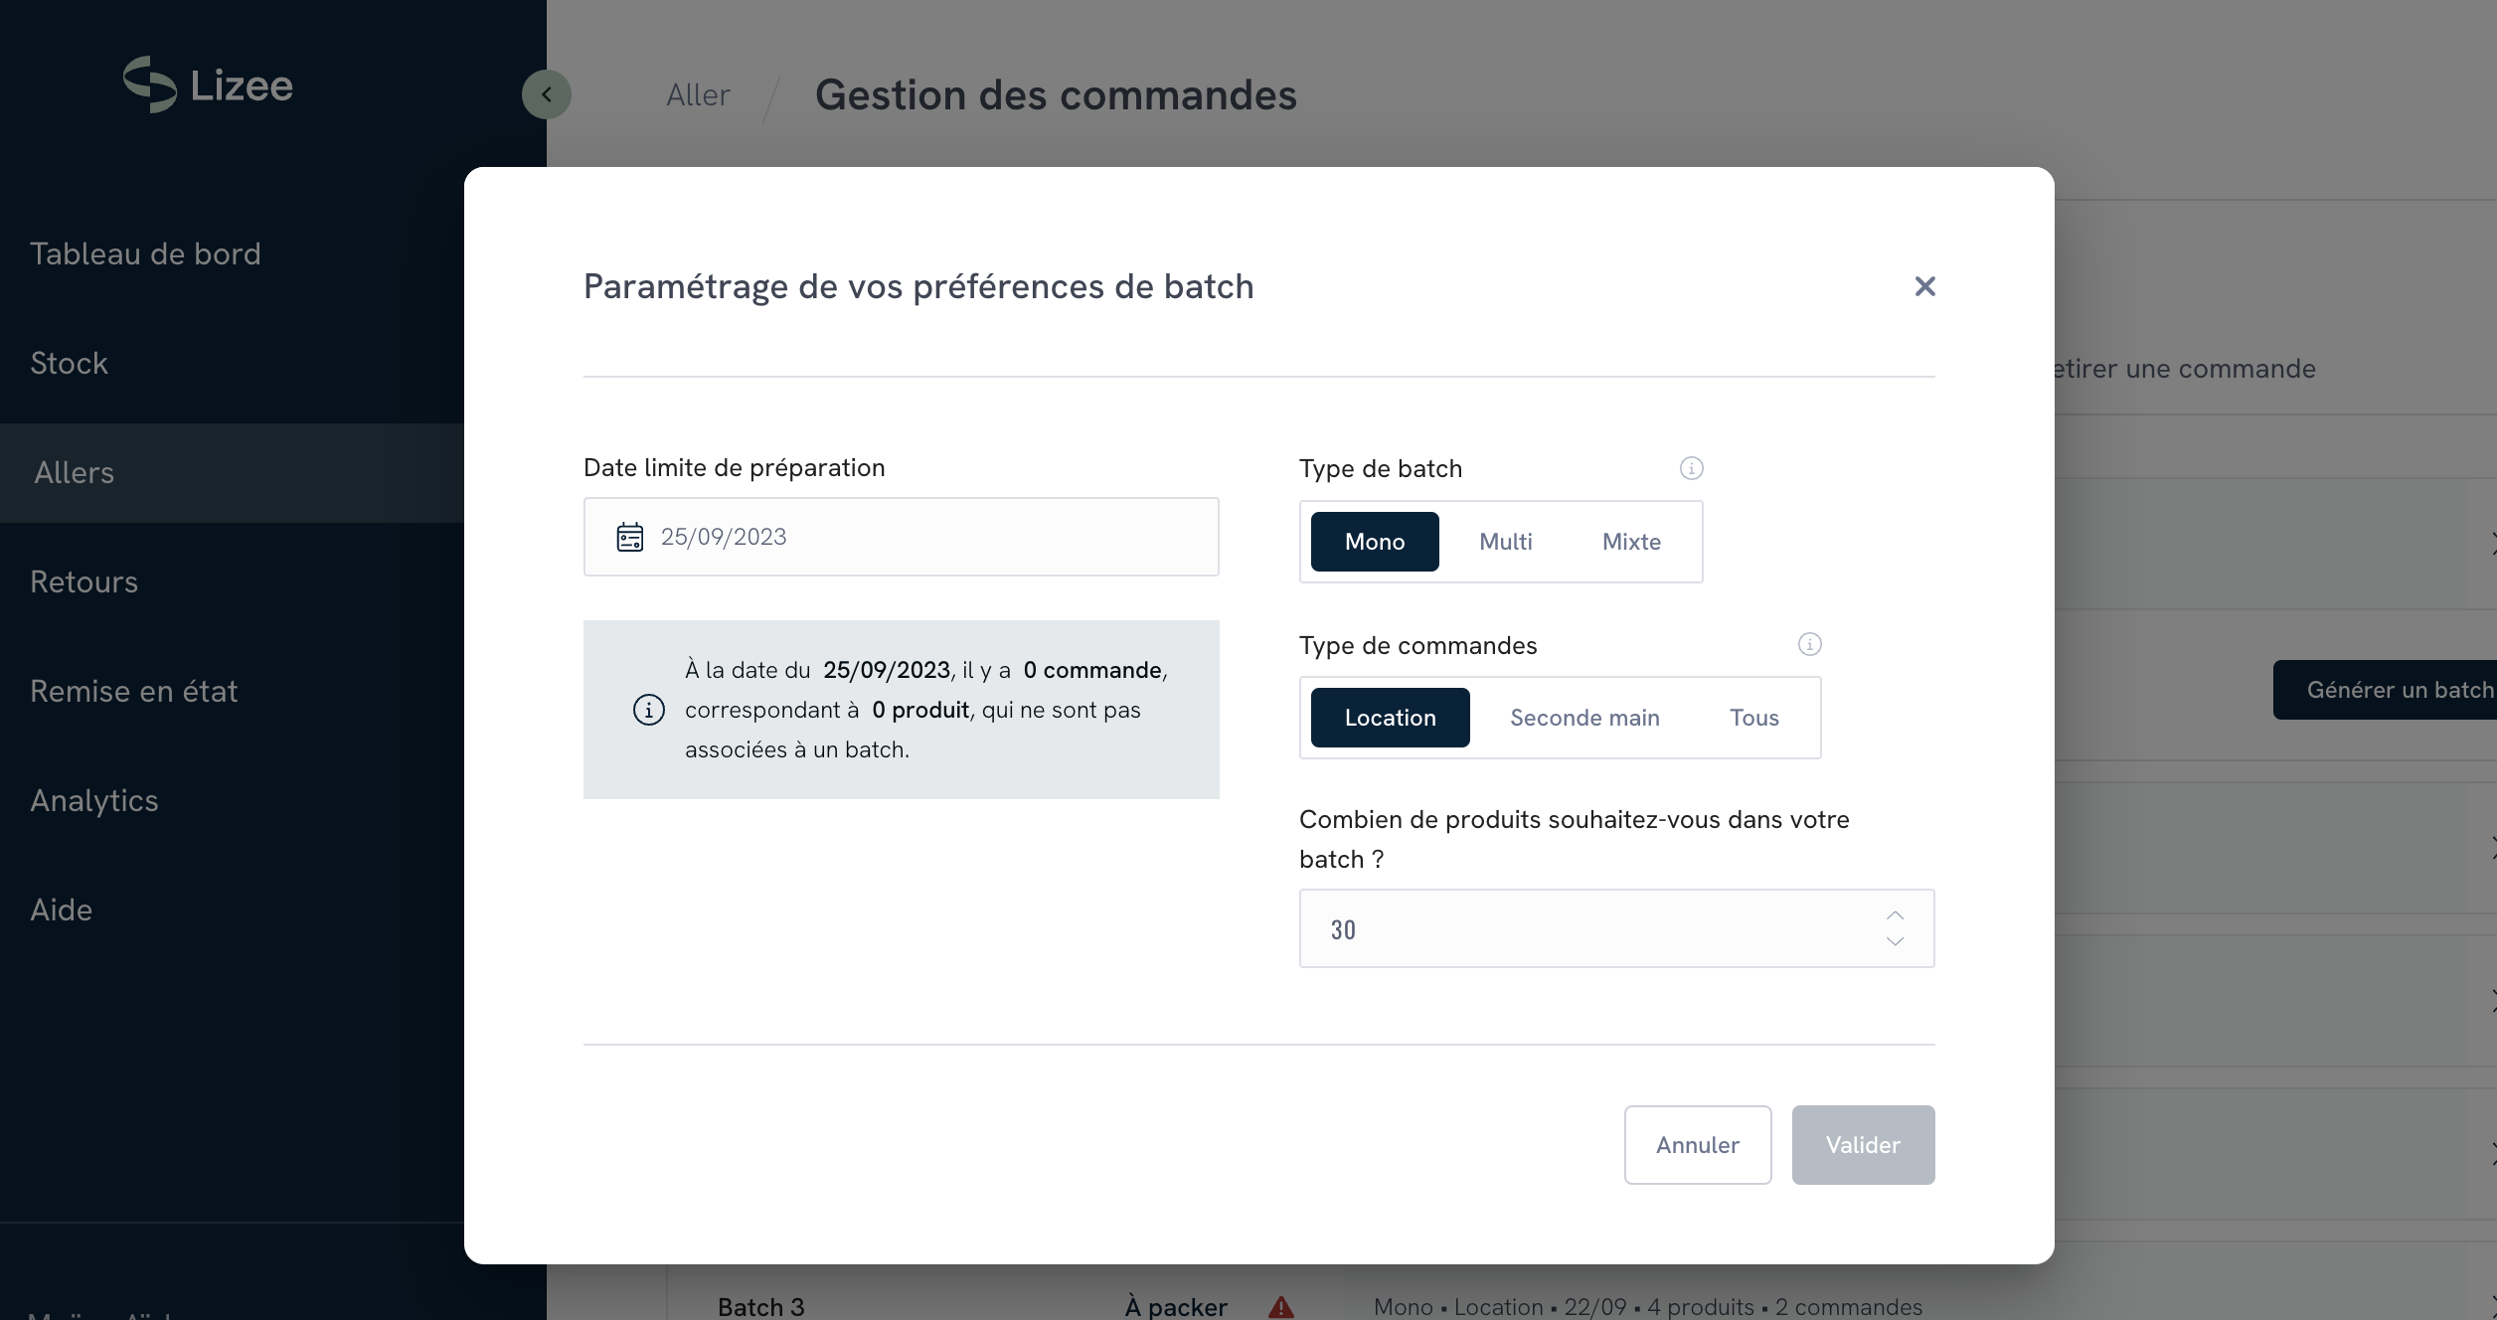The height and width of the screenshot is (1320, 2497).
Task: Click the Valider button
Action: 1862,1145
